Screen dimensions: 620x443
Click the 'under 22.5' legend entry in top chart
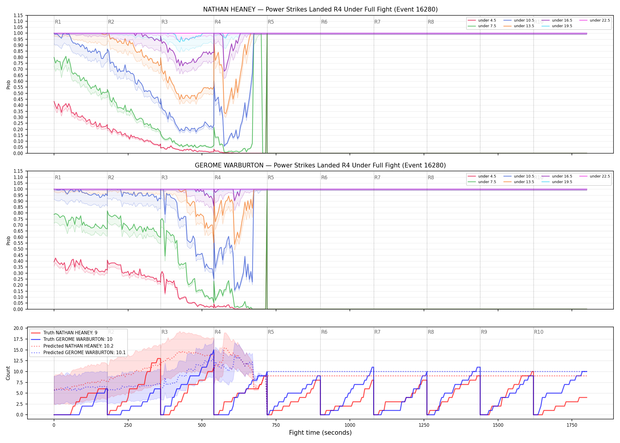[595, 20]
